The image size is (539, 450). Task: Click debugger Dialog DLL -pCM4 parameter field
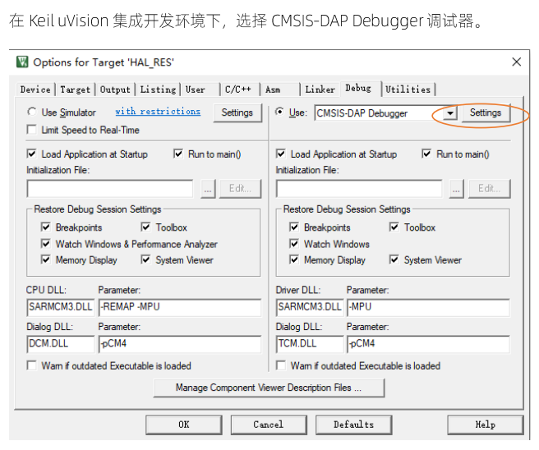coord(429,344)
